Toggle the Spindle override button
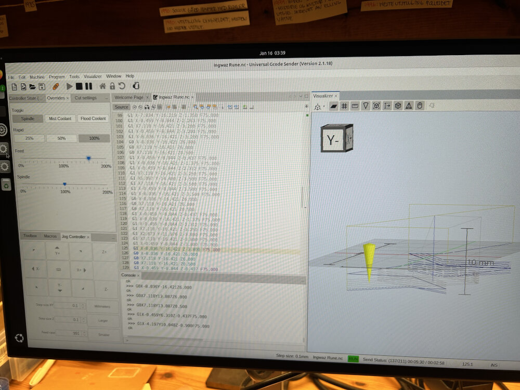 click(28, 119)
